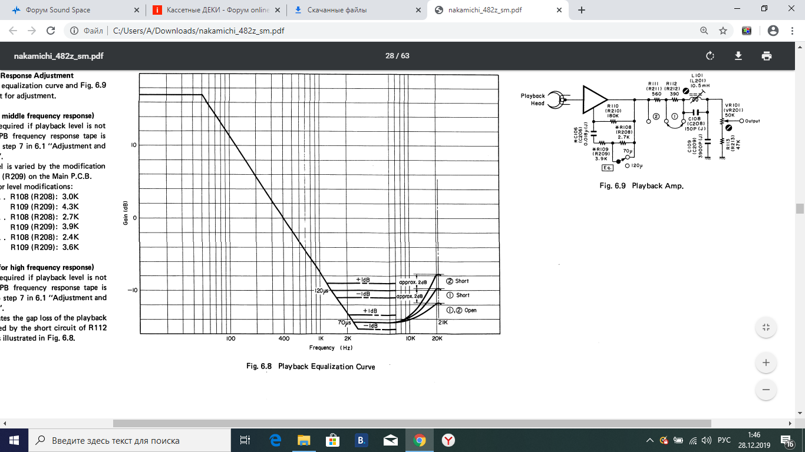Show hidden system tray icons
Viewport: 805px width, 452px height.
[649, 440]
